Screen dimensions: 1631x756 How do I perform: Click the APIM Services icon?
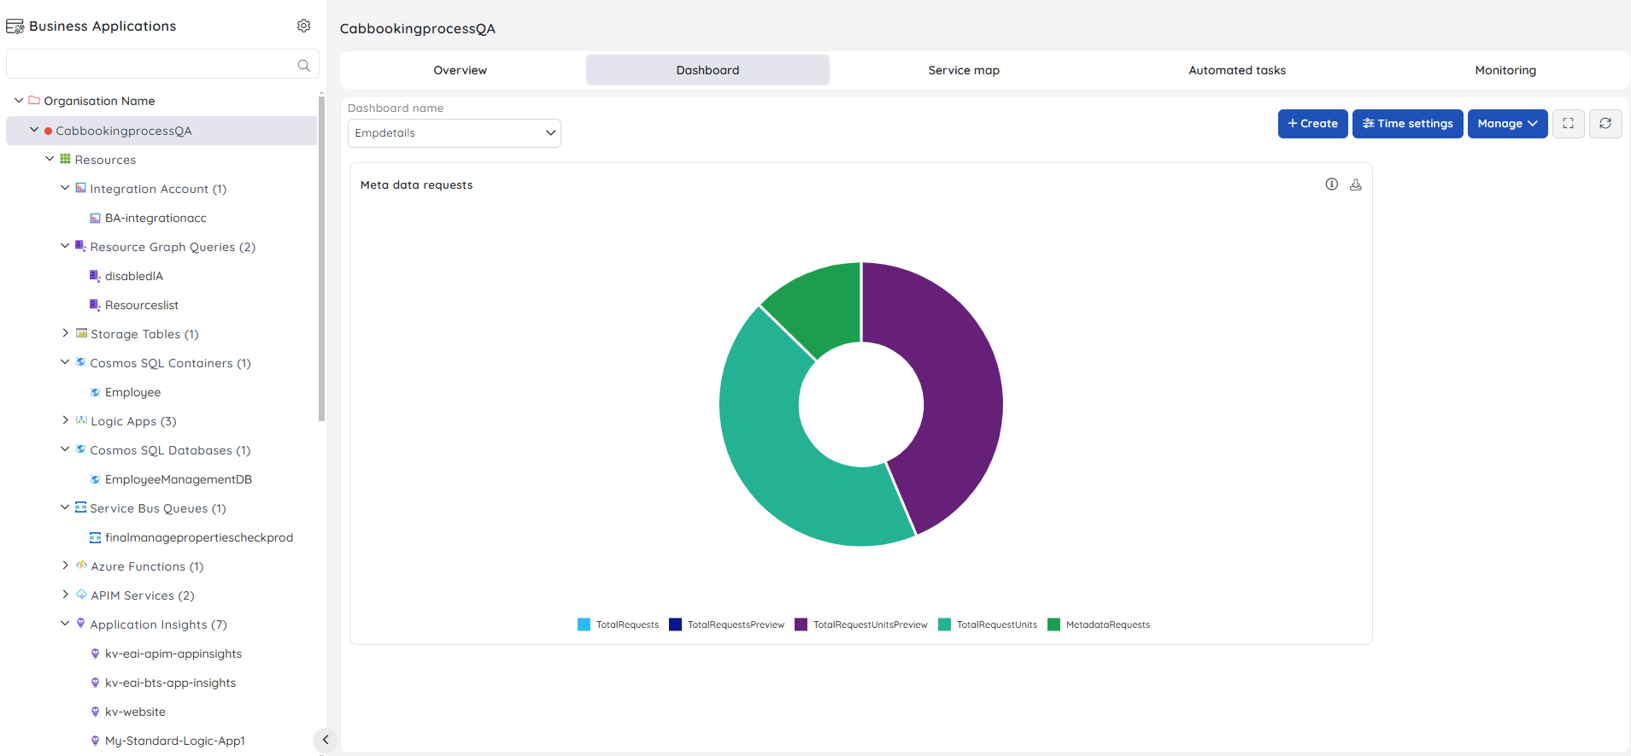tap(81, 595)
